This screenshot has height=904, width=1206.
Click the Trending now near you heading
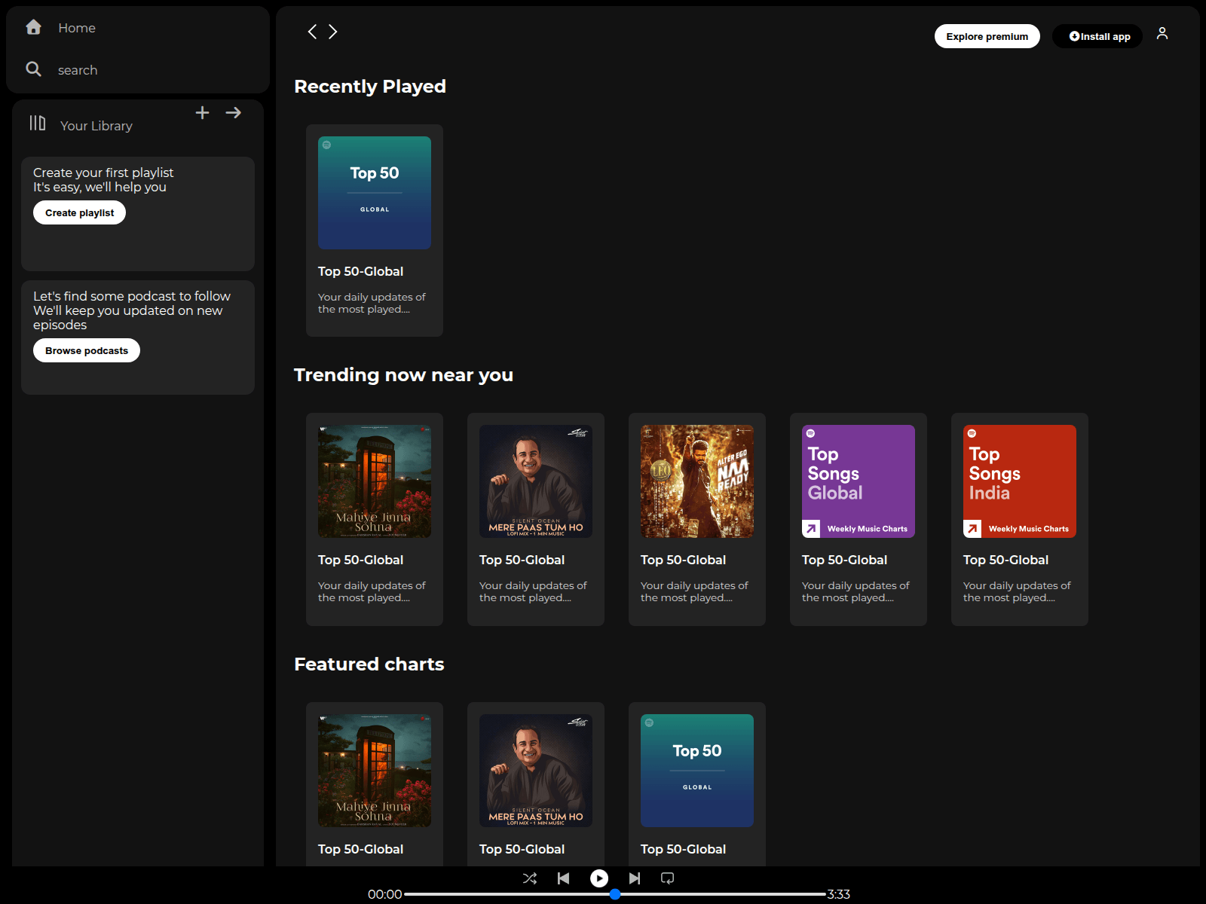pos(403,375)
